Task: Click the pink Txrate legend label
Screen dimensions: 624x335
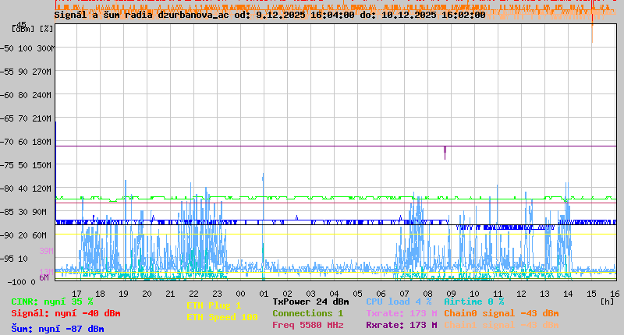Action: [x=401, y=313]
